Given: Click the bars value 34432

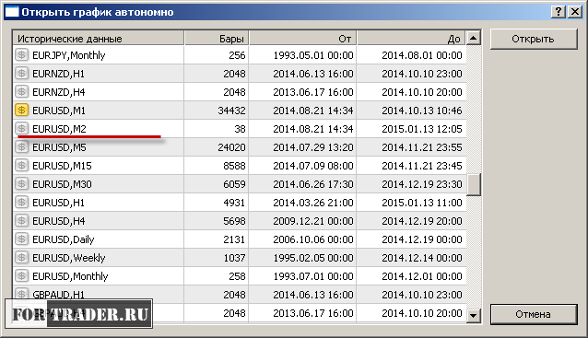Looking at the screenshot, I should 231,111.
